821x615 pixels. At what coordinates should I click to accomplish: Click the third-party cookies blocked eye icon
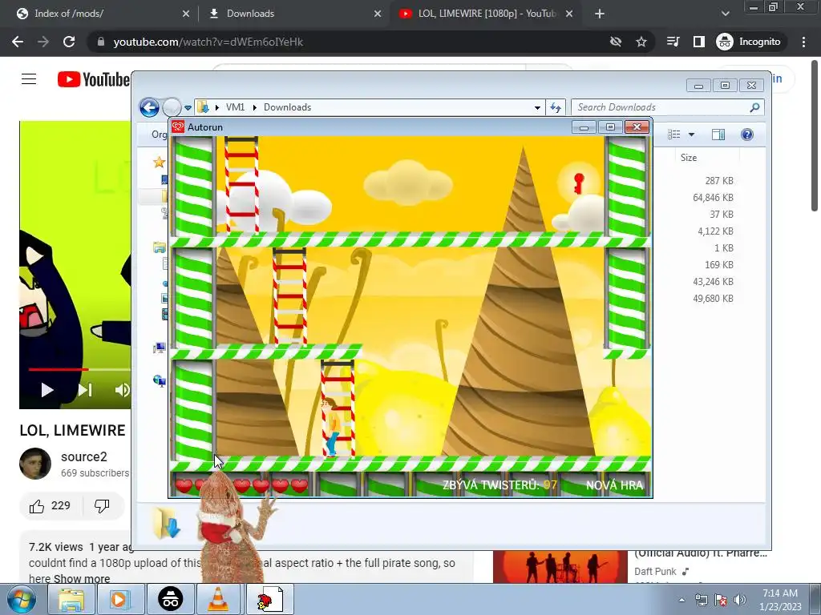(616, 42)
